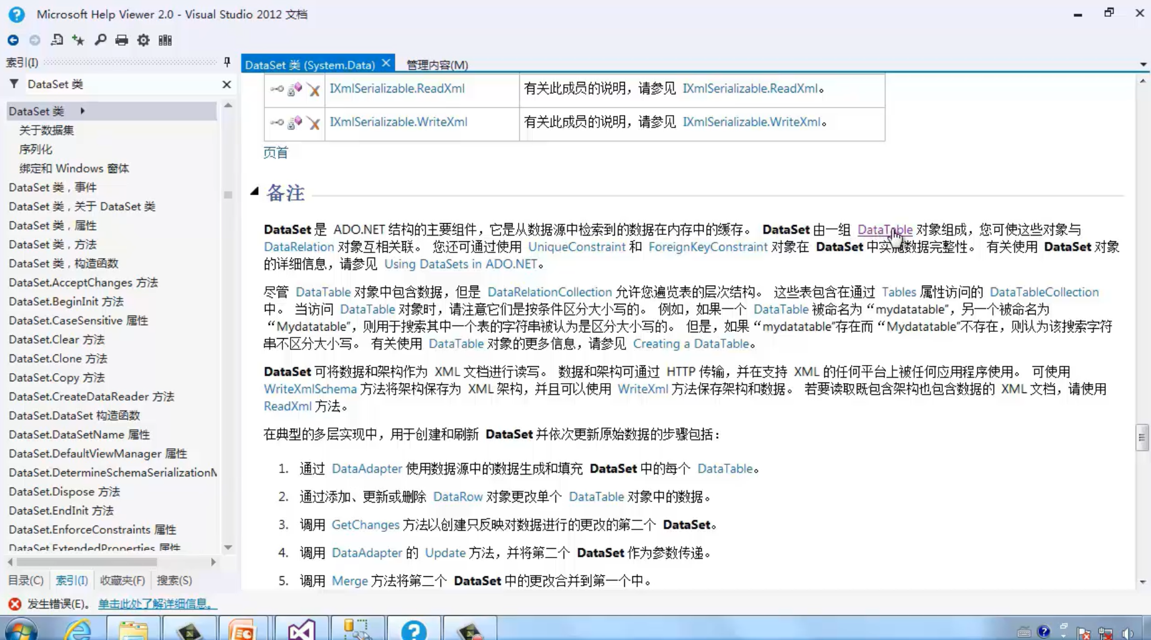The width and height of the screenshot is (1151, 640).
Task: Switch to 搜索(S) panel tab
Action: click(x=174, y=581)
